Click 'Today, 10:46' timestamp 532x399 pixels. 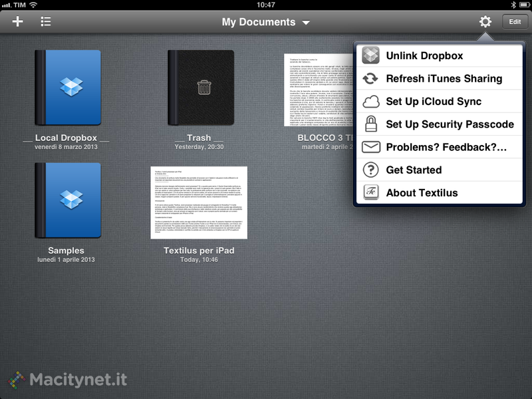[199, 259]
